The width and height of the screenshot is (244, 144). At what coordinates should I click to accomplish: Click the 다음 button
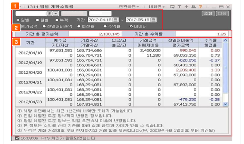pyautogui.click(x=222, y=13)
